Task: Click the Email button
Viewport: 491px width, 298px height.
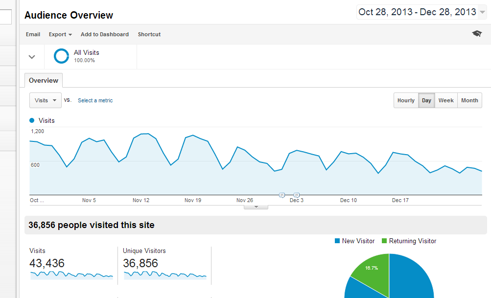Action: tap(33, 34)
